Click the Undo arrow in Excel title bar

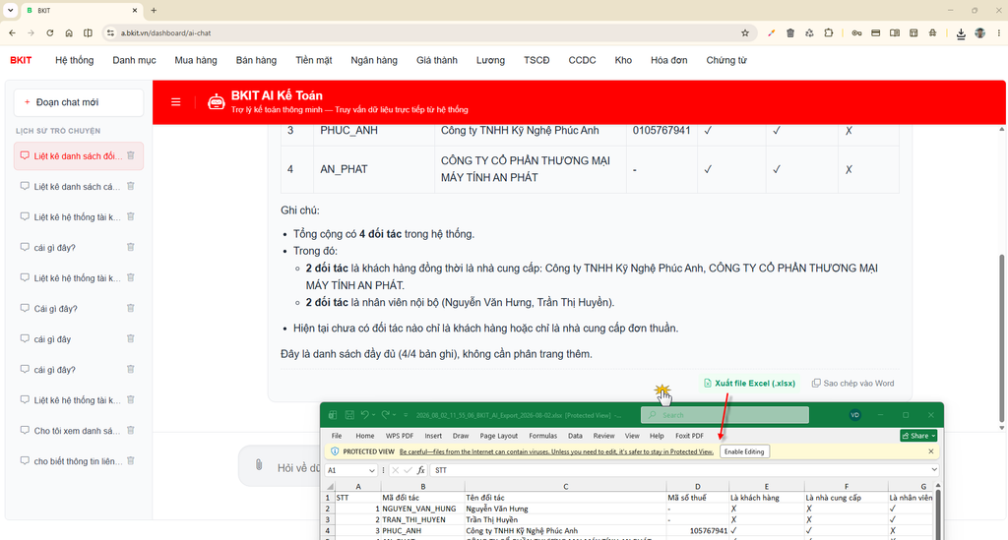(364, 415)
